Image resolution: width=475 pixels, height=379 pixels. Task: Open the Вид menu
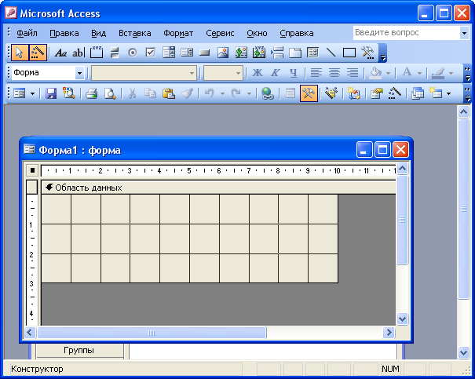(x=98, y=33)
